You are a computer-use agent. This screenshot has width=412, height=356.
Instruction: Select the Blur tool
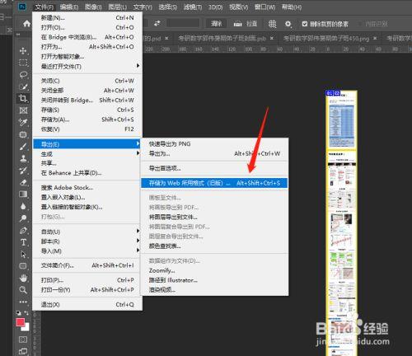coord(23,206)
